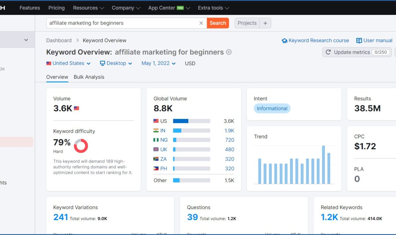Screen dimensions: 396x235
Task: Change the May 1, 2022 date dropdown
Action: tap(158, 63)
